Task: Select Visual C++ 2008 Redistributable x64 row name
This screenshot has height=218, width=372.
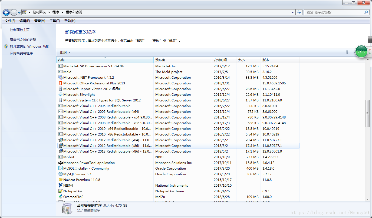Action: (x=108, y=117)
